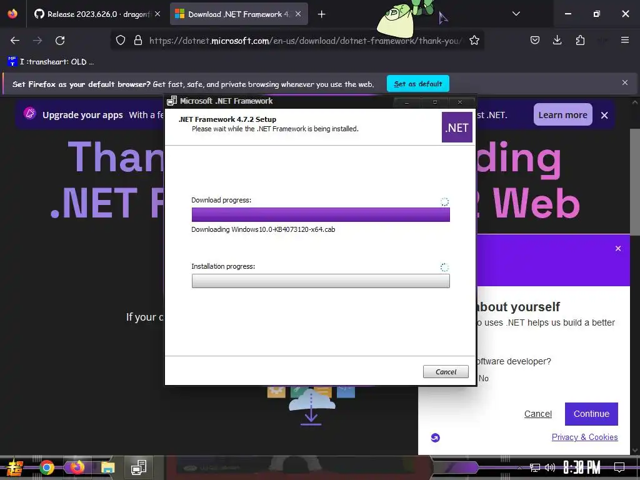The image size is (640, 480).
Task: Click the Firefox logo in the tab bar
Action: pos(12,14)
